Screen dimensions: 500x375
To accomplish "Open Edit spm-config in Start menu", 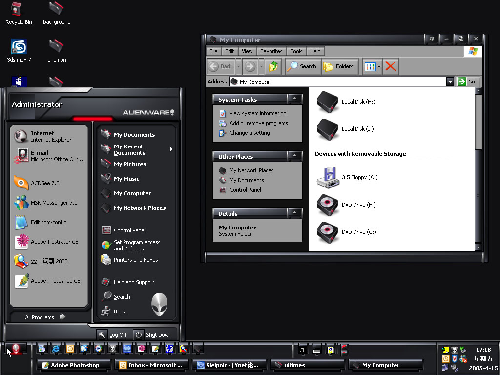I will coord(49,222).
